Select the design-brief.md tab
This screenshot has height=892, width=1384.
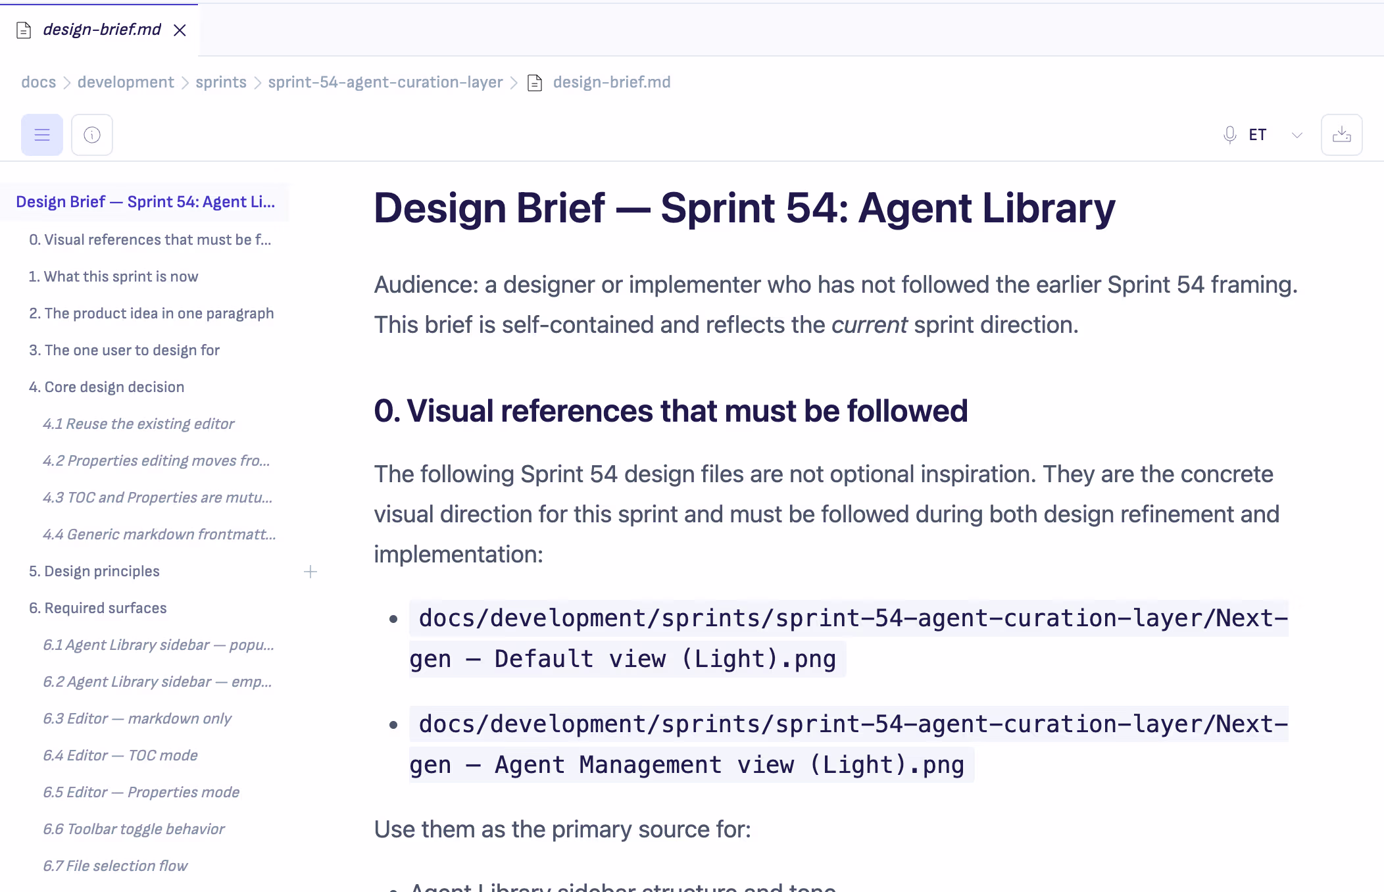(99, 30)
